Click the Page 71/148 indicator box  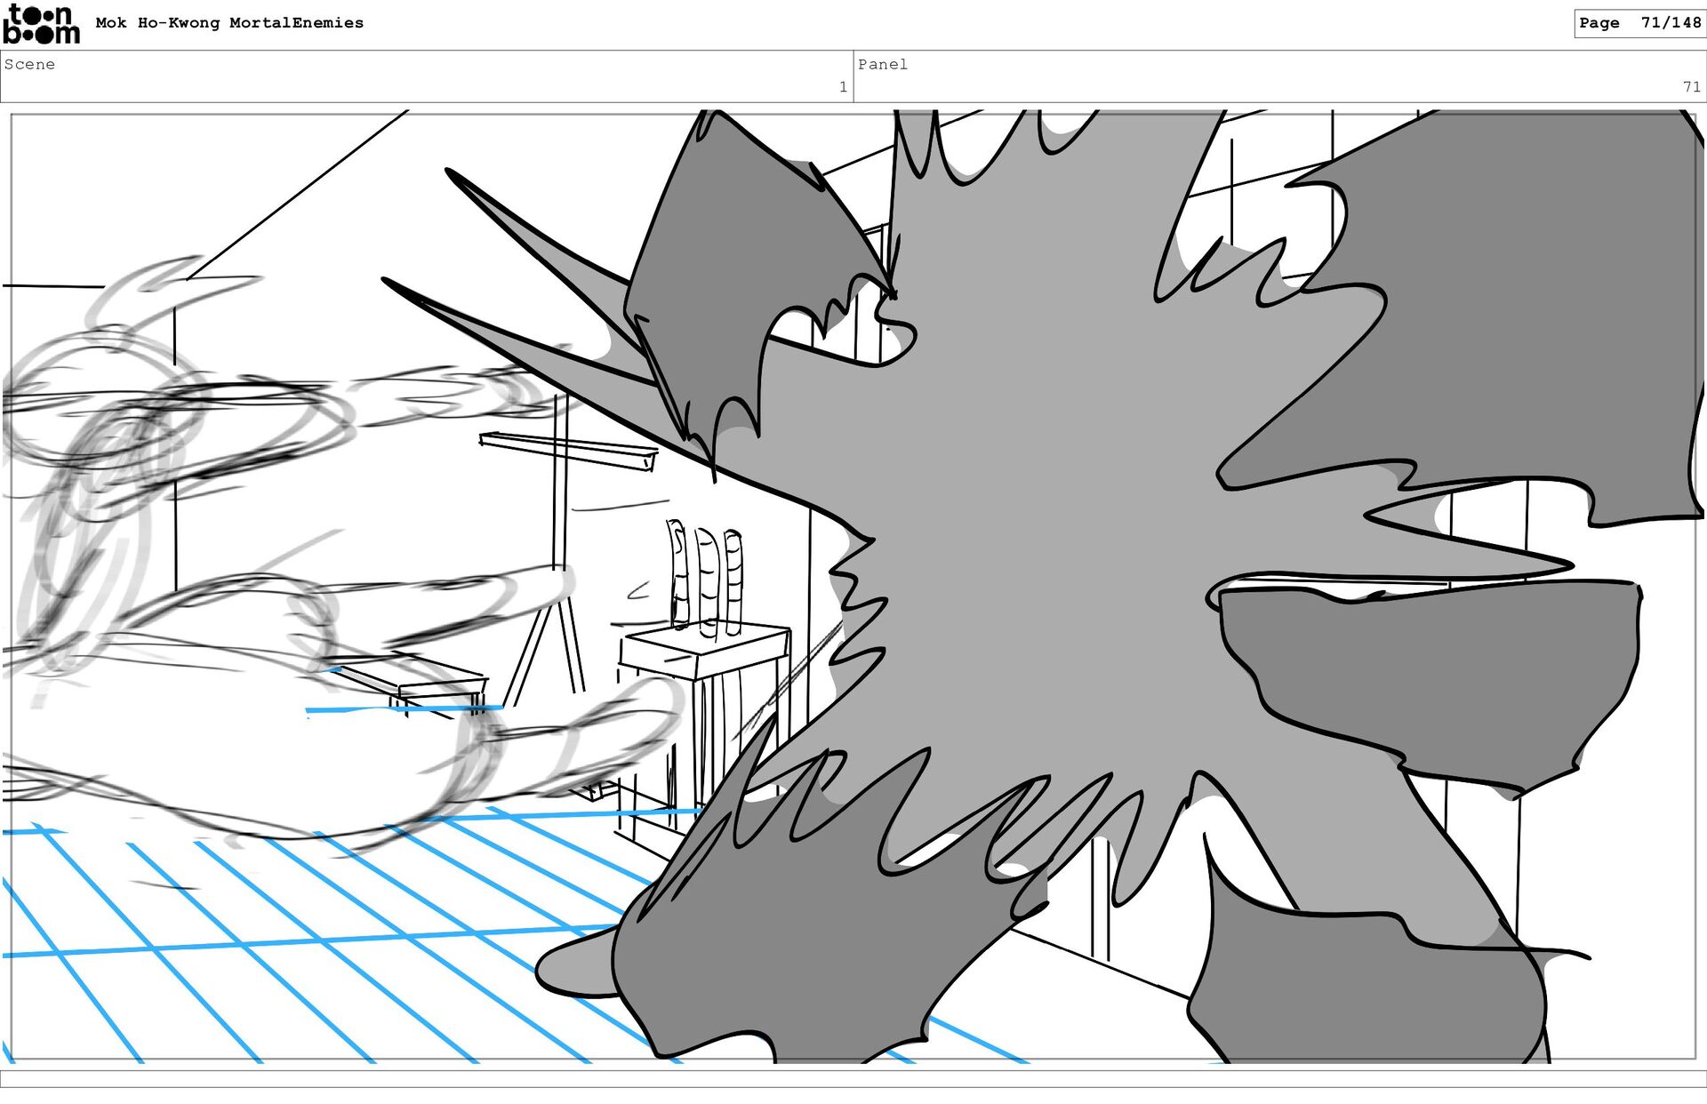1639,23
